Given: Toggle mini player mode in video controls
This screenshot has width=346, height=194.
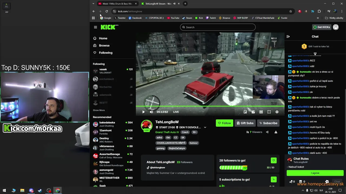Looking at the screenshot, I should (x=245, y=112).
